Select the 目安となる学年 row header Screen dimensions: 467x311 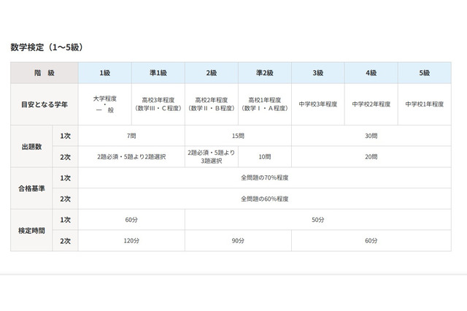(44, 104)
